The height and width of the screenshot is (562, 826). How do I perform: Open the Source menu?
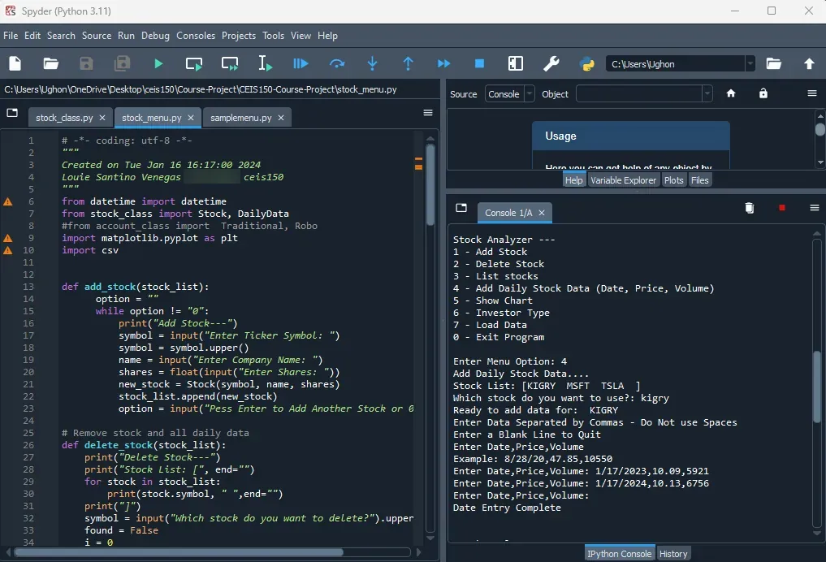coord(97,35)
